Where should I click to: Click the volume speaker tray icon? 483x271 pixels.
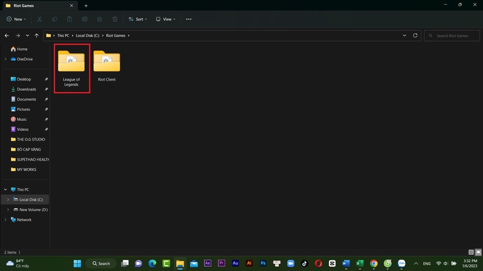tap(446, 263)
